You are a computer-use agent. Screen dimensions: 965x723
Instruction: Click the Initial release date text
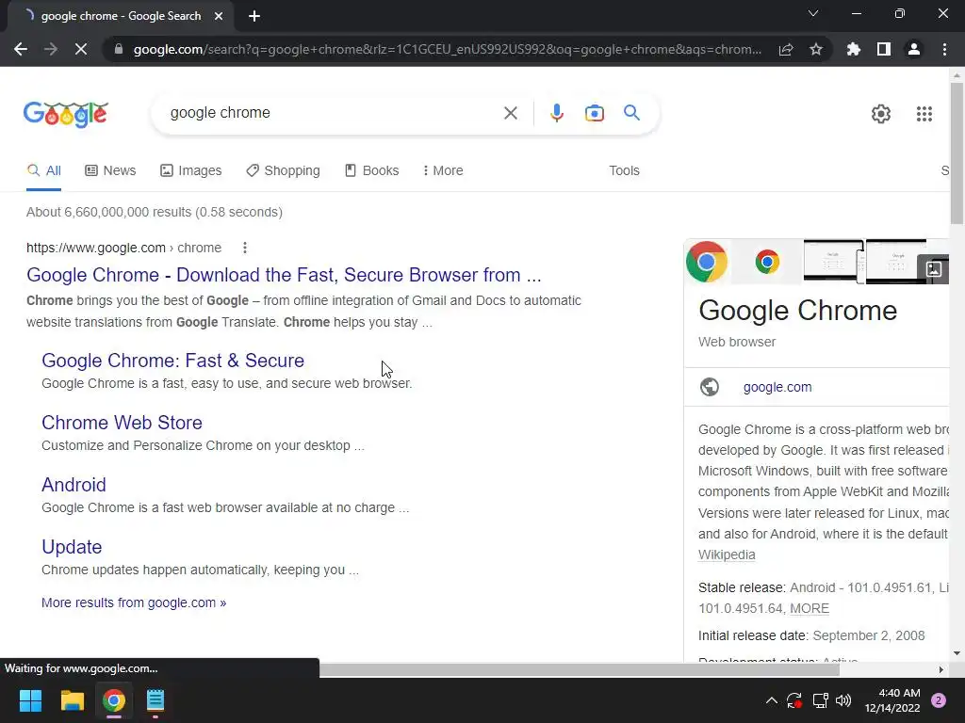tap(811, 635)
